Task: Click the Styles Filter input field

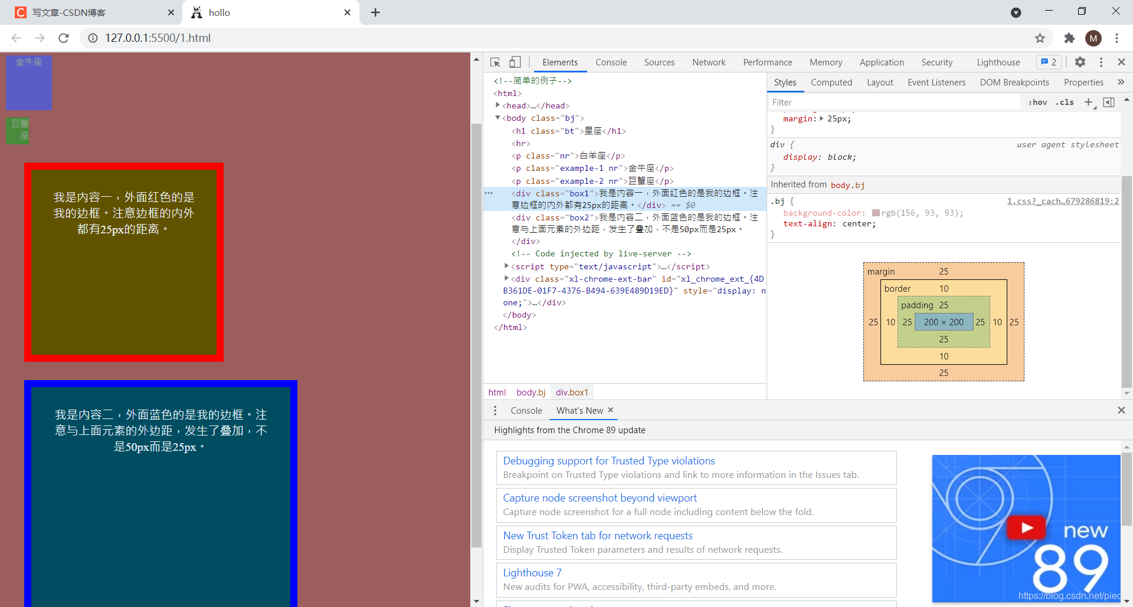Action: point(894,102)
